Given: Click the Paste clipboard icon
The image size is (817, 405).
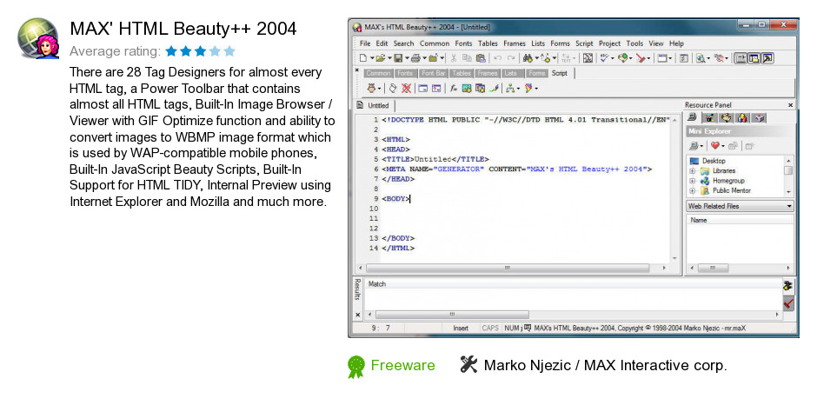Looking at the screenshot, I should click(481, 58).
